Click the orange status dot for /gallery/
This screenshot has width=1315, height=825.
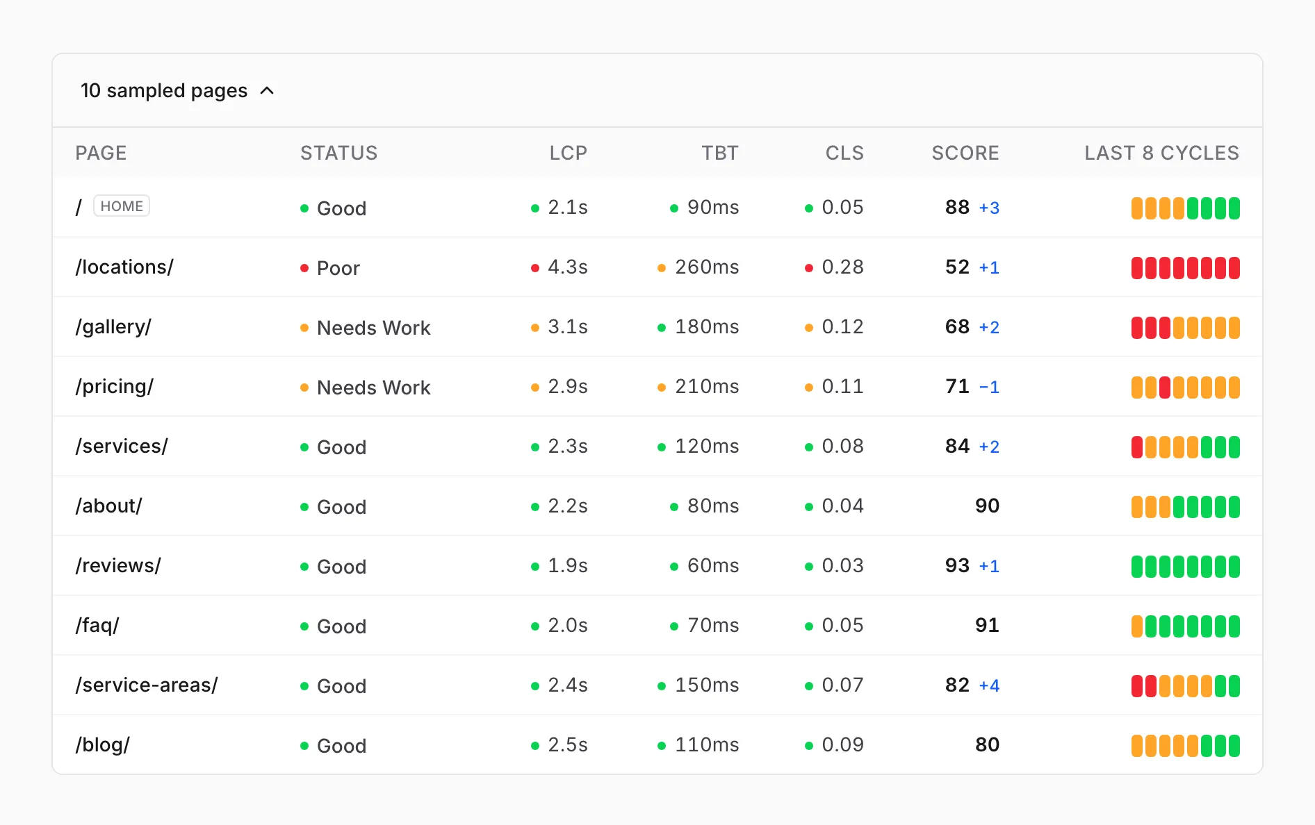pyautogui.click(x=304, y=328)
